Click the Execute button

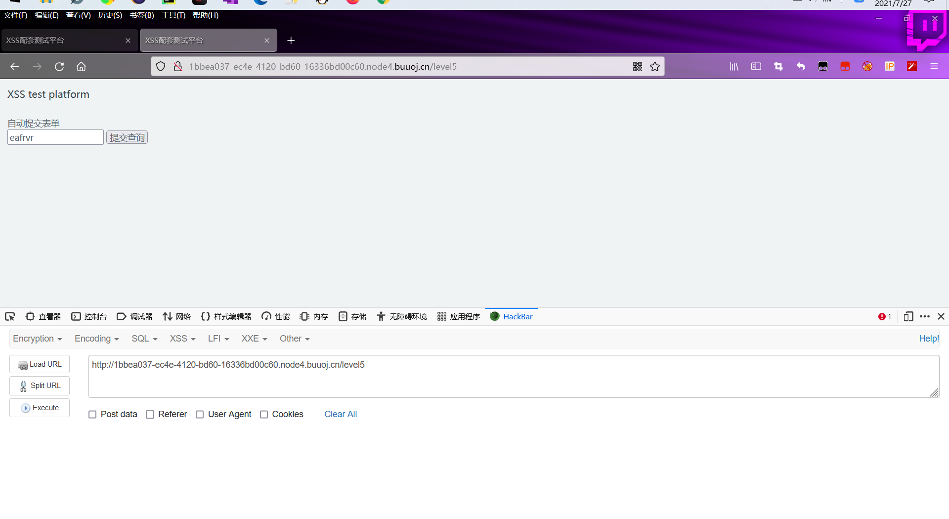[x=40, y=408]
